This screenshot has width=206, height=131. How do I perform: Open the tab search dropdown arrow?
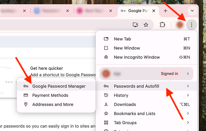tap(192, 11)
